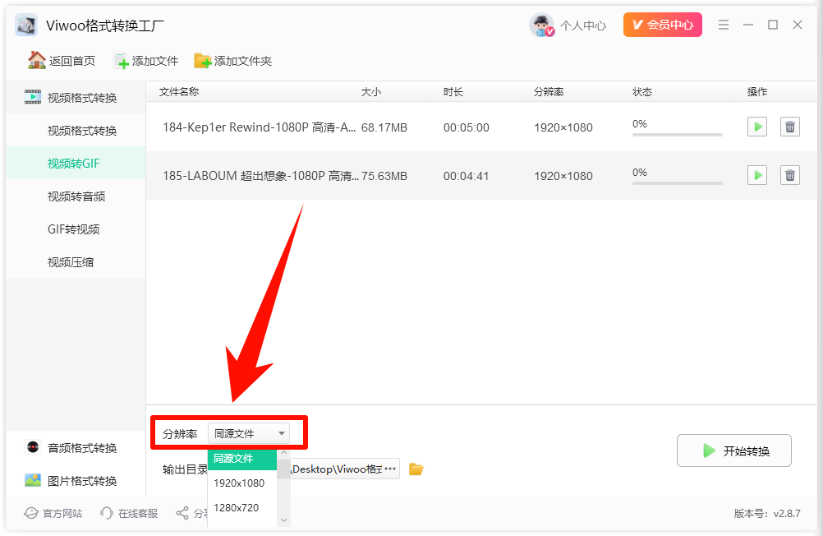Select 视频格式转换 section with film icon
This screenshot has height=536, width=823.
pyautogui.click(x=76, y=97)
